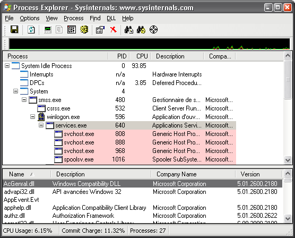Collapse the winlogon.exe tree node
The image size is (295, 238).
(x=32, y=117)
